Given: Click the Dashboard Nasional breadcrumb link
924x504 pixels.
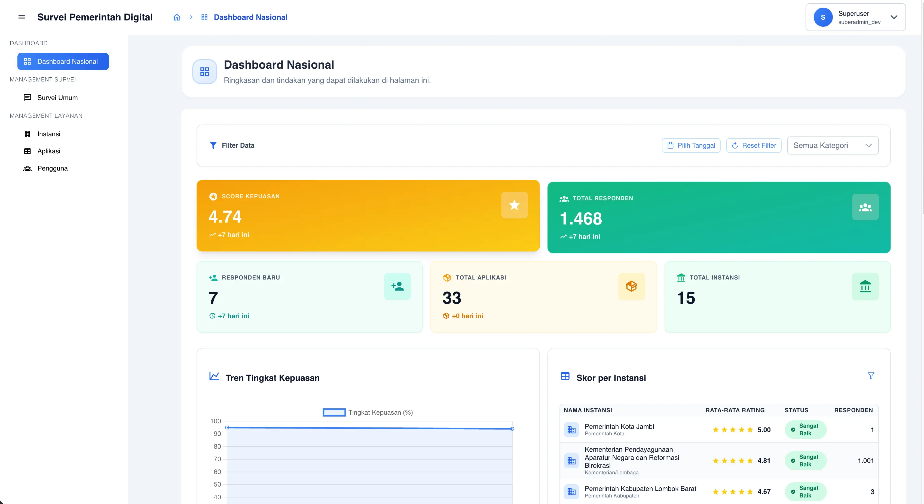Looking at the screenshot, I should coord(250,17).
